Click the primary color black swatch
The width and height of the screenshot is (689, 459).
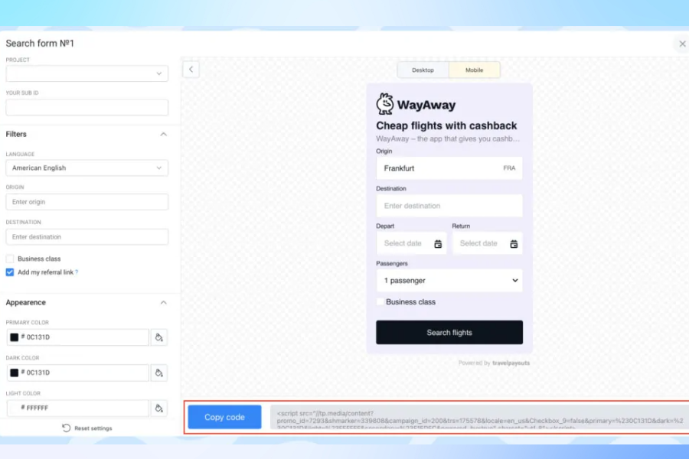[x=14, y=337]
